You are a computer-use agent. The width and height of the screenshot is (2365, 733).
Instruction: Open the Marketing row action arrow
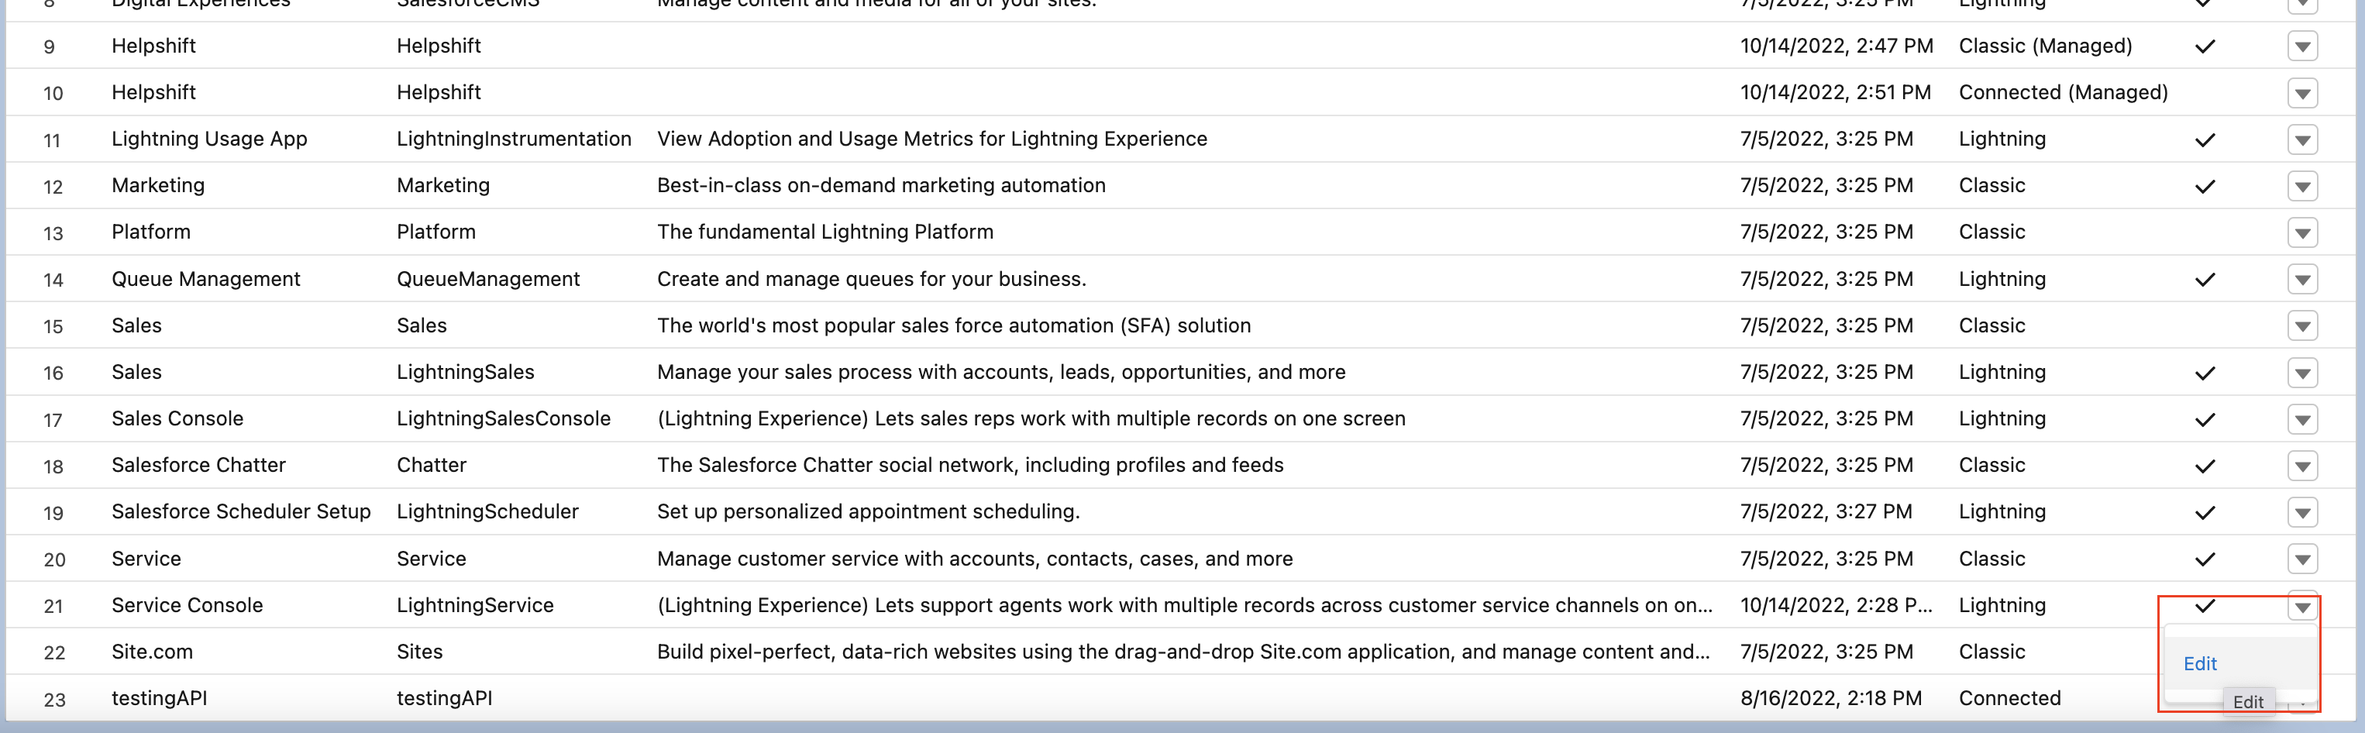2301,187
